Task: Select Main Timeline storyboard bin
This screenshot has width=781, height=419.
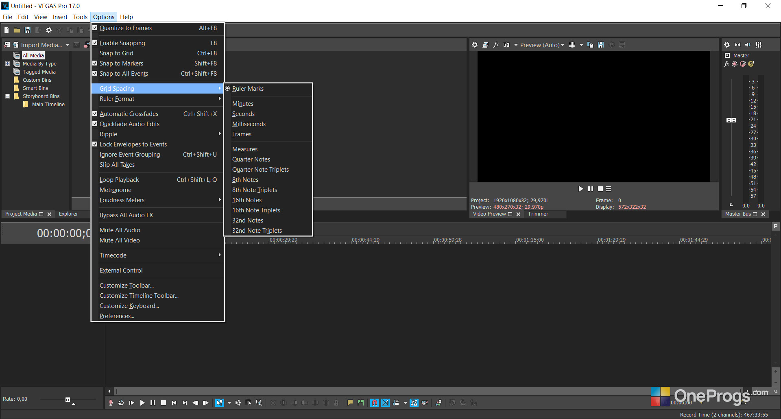Action: click(x=48, y=105)
